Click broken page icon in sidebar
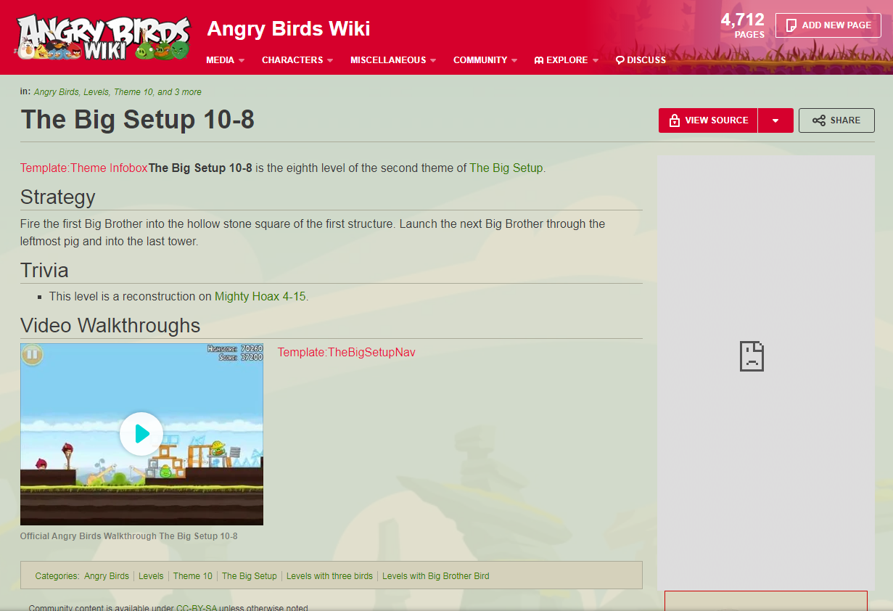 pyautogui.click(x=752, y=356)
